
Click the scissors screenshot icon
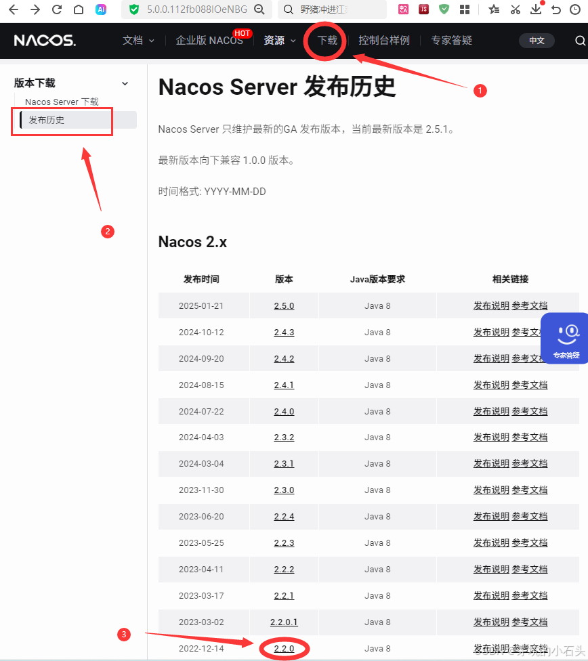(x=515, y=9)
